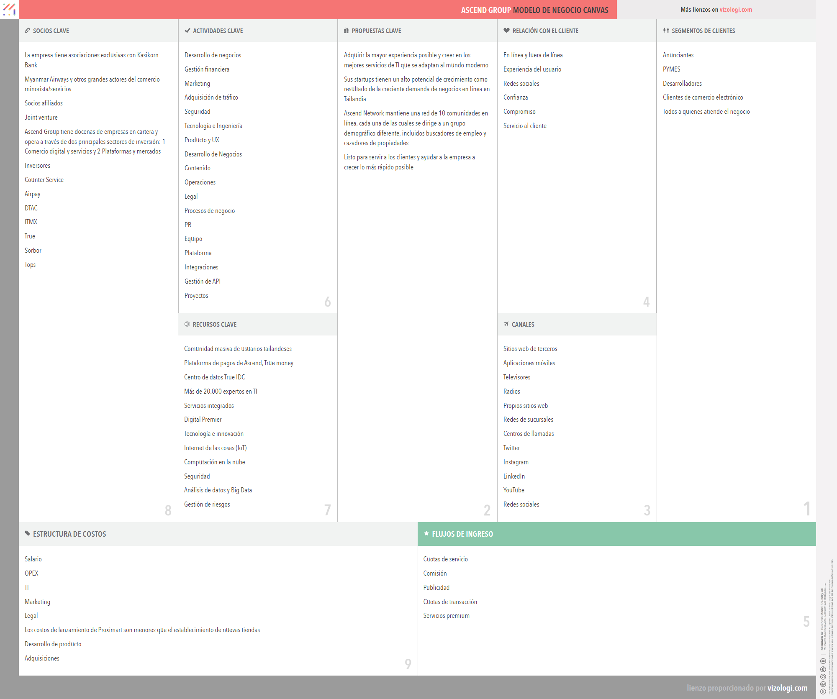Click the heart icon beside Relación con el Cliente
This screenshot has height=699, width=837.
506,31
